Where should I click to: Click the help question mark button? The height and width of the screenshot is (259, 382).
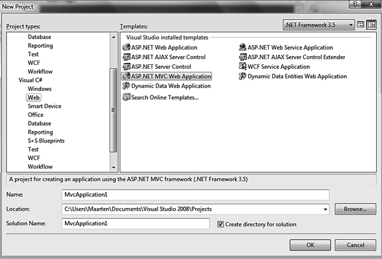[355, 4]
